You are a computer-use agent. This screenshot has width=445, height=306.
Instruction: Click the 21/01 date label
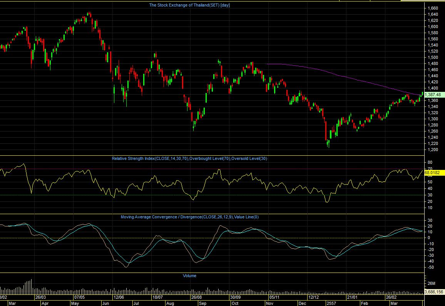click(x=352, y=297)
